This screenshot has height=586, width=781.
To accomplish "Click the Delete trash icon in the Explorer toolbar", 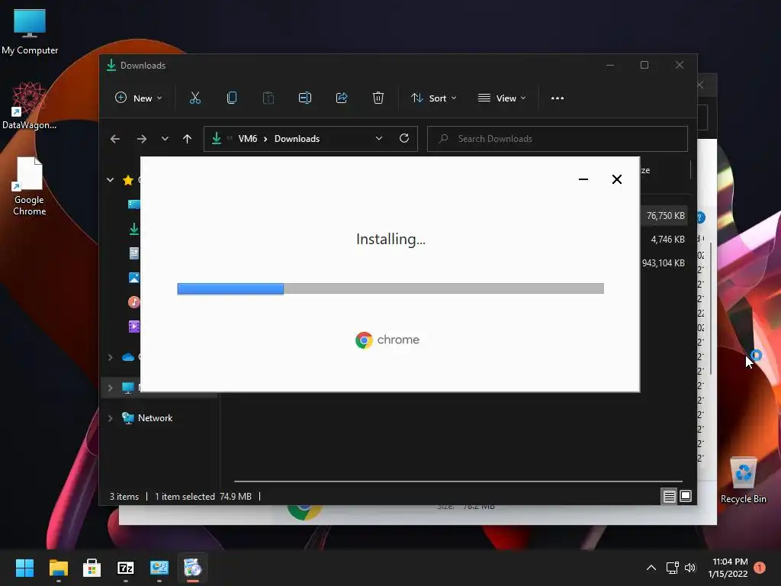I will 378,98.
